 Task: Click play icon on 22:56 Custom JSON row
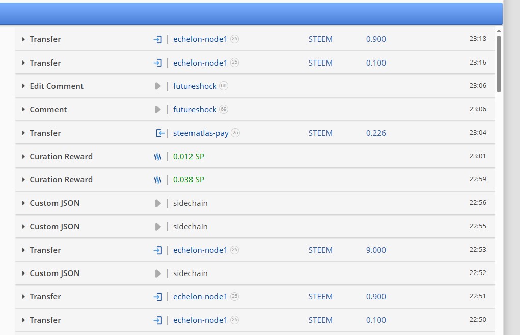[158, 203]
